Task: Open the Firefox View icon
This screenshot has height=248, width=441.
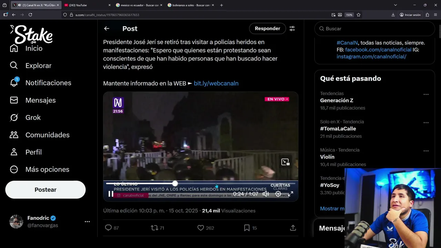Action: tap(4, 5)
